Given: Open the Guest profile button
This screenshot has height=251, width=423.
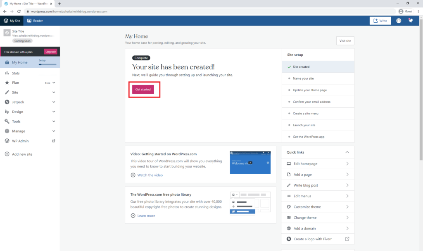Looking at the screenshot, I should 406,11.
